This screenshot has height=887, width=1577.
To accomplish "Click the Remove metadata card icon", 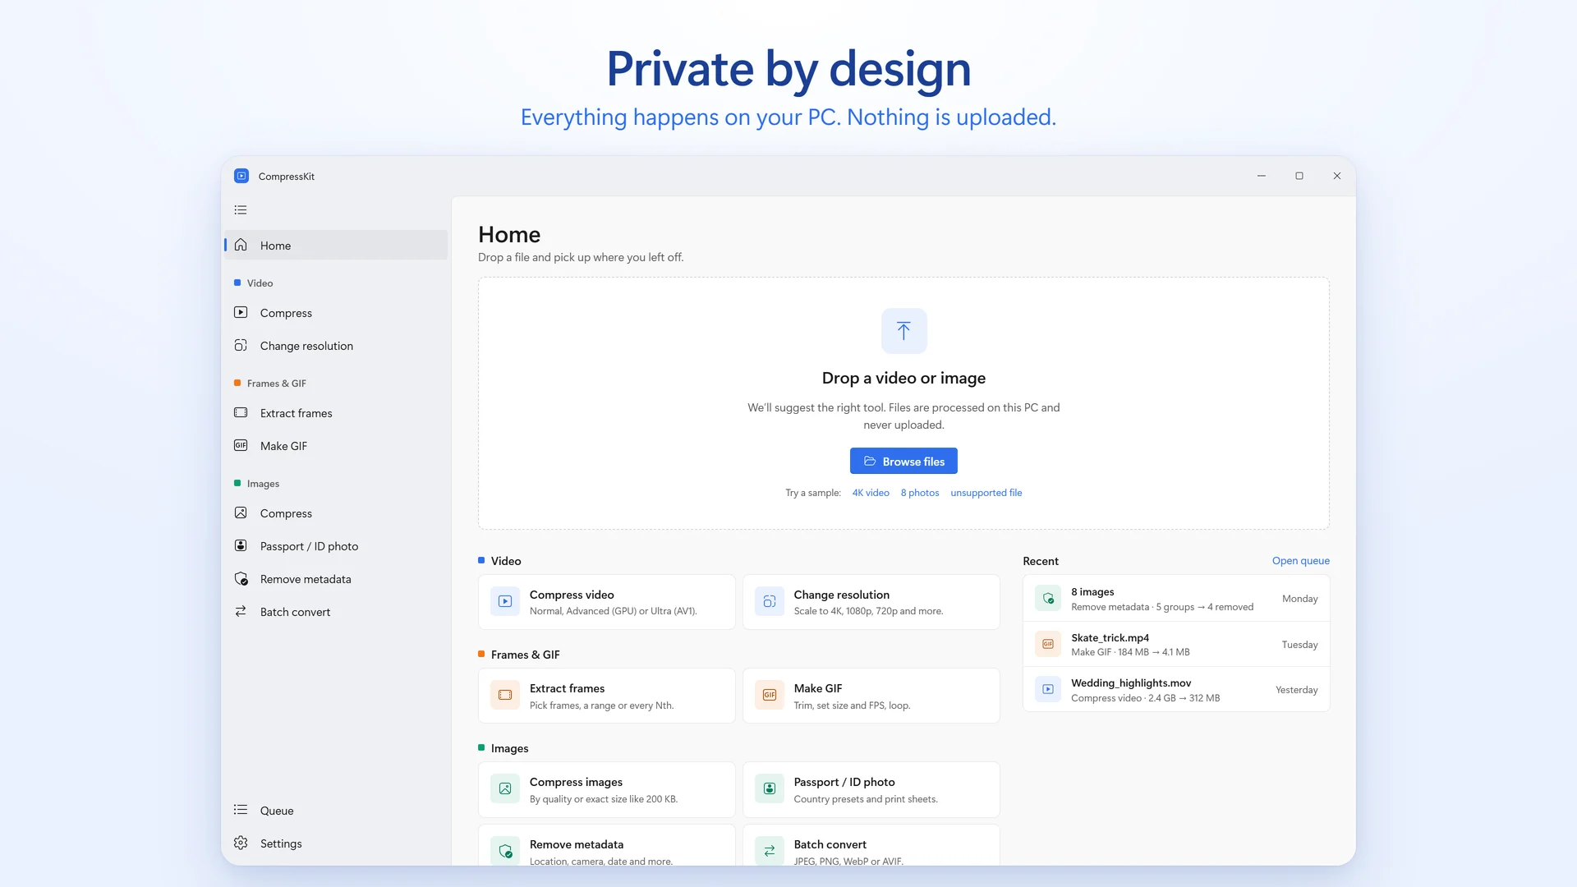I will [x=505, y=851].
